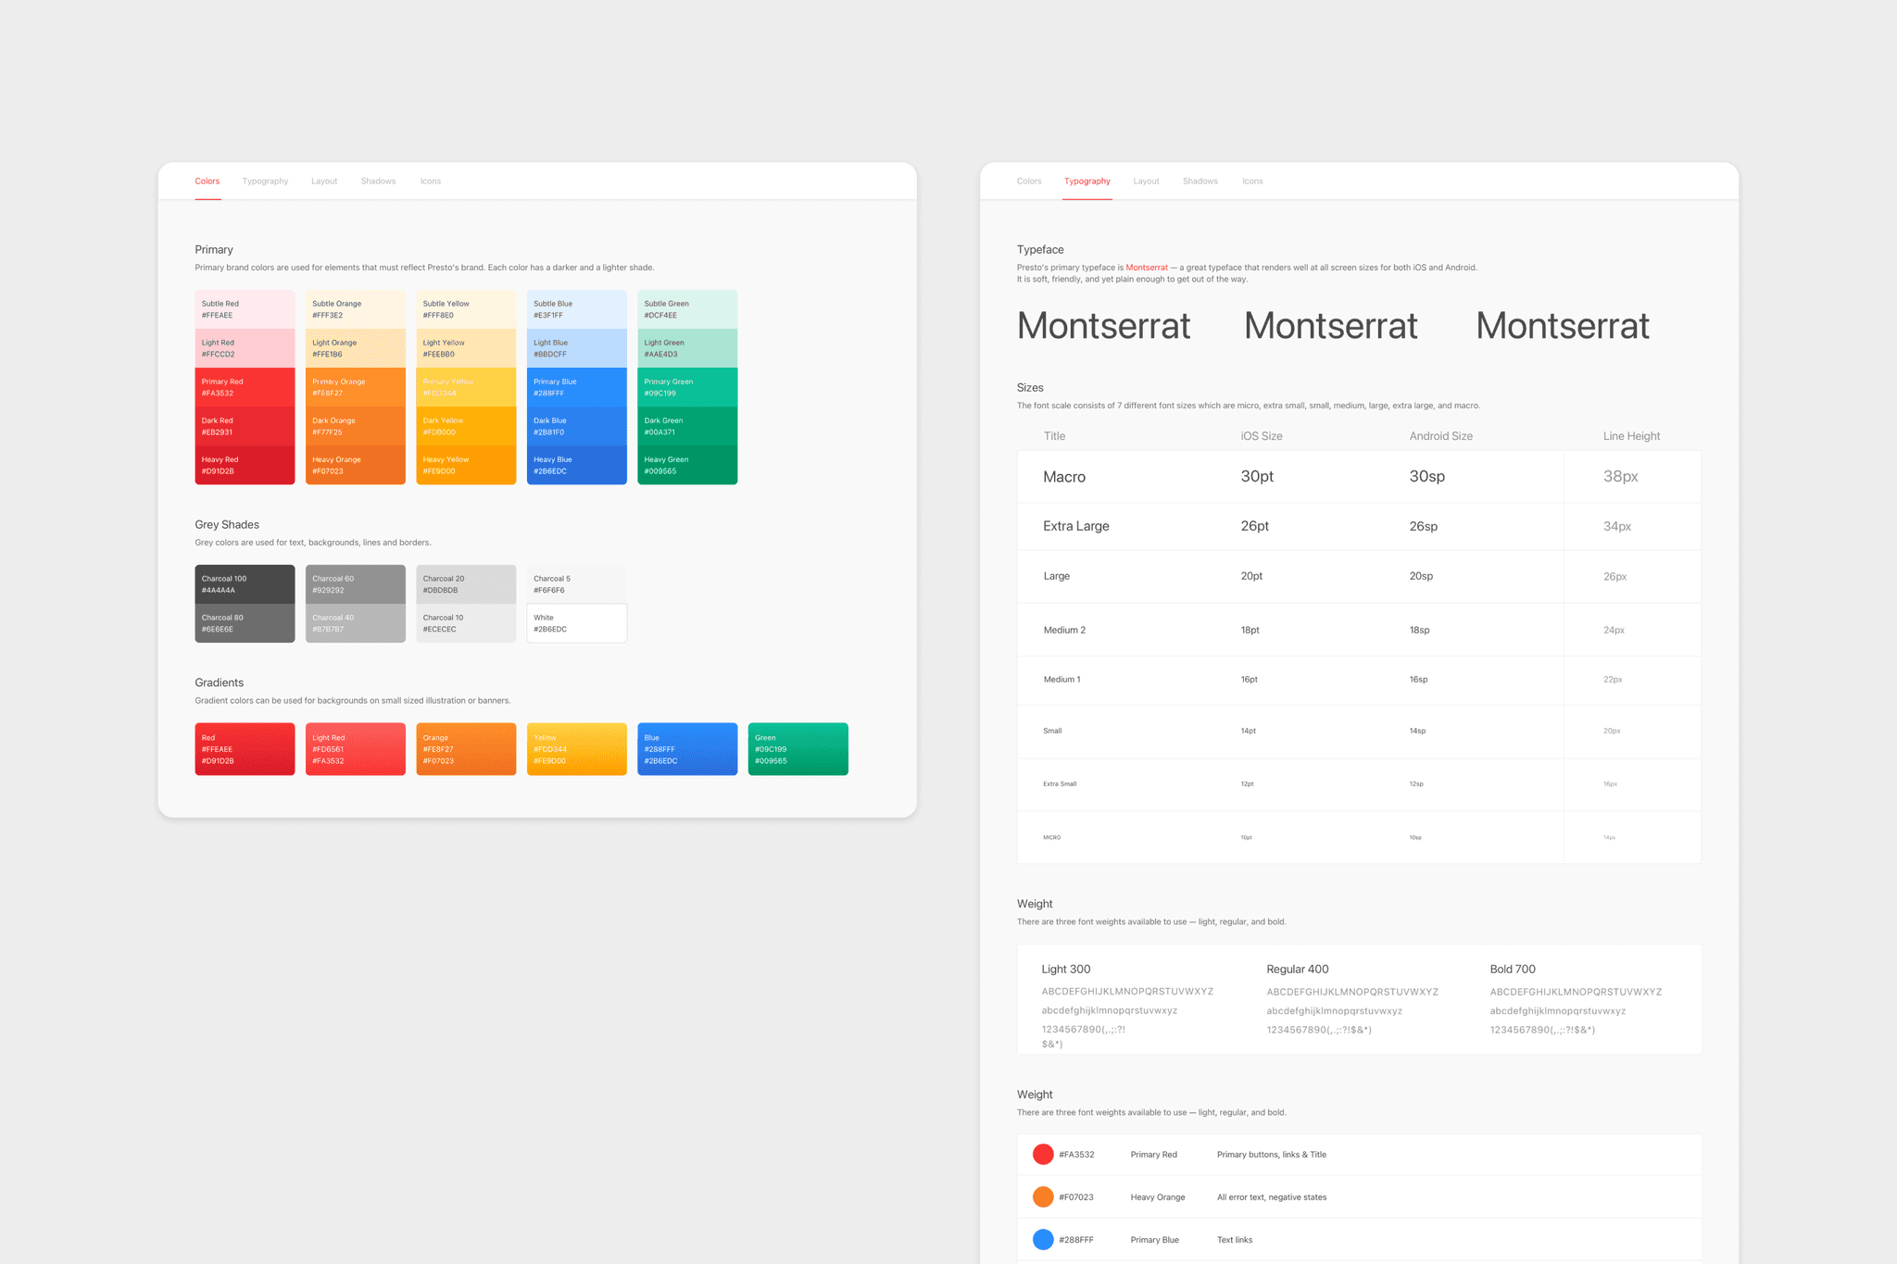
Task: Pick the Light Green swatch
Action: click(687, 348)
